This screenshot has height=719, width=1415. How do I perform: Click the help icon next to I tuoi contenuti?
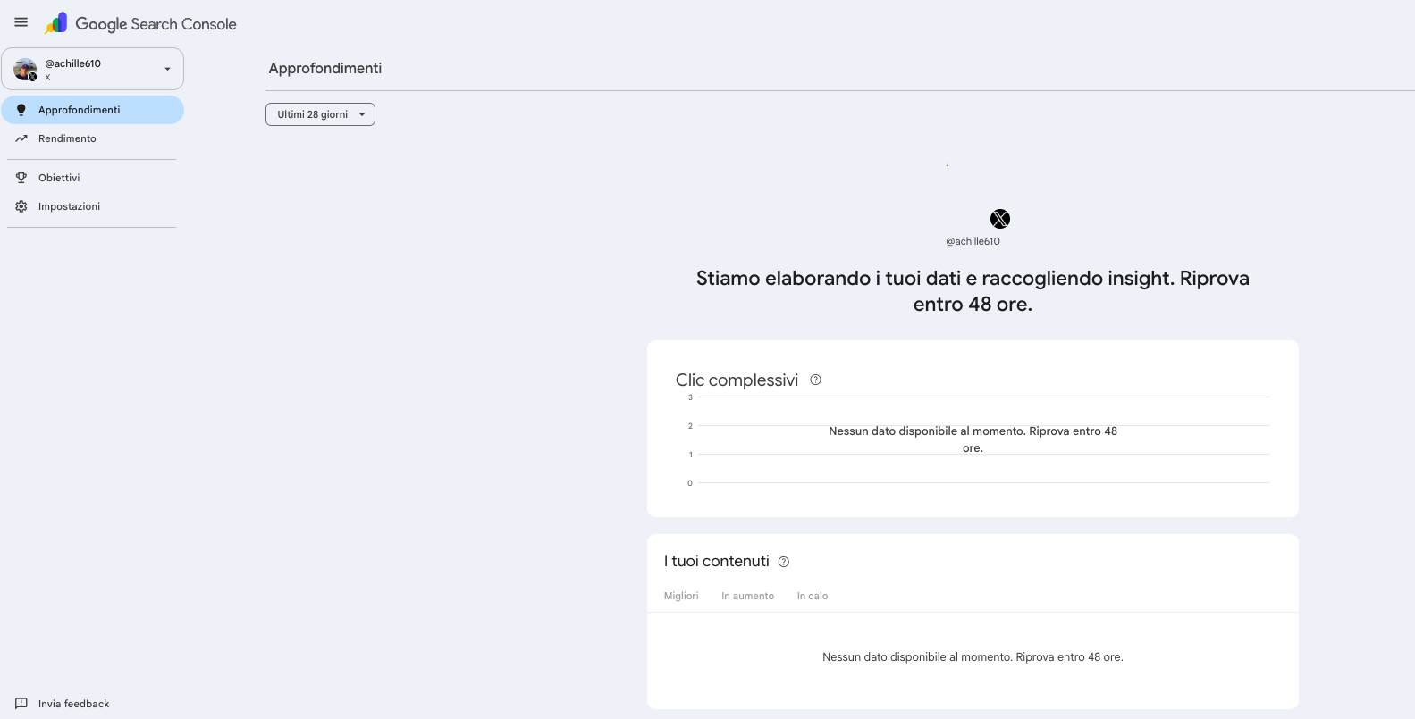(784, 562)
